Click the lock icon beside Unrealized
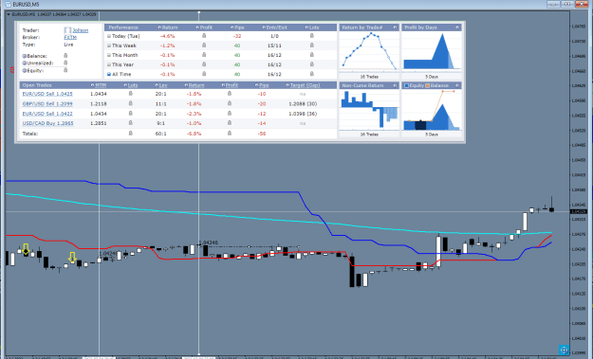The image size is (593, 359). click(x=65, y=63)
